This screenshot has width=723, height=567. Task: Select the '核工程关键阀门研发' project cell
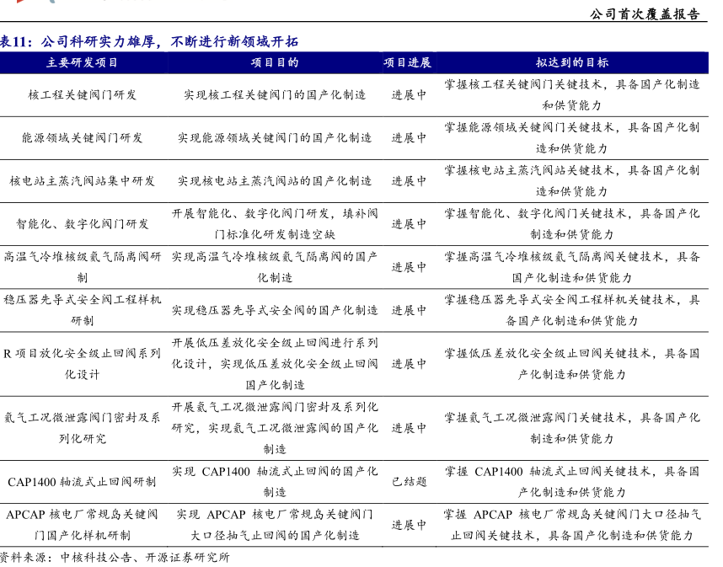click(x=82, y=95)
